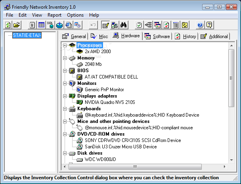Select the HID-compliant mouse entry
Viewport: 241px width, 184px height.
[139, 128]
